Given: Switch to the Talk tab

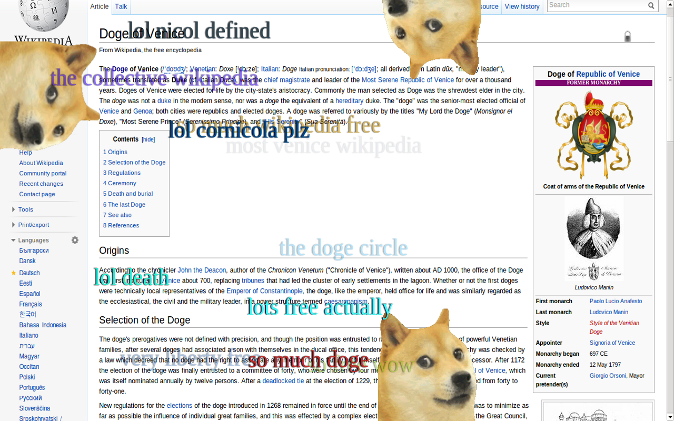Looking at the screenshot, I should click(x=121, y=6).
